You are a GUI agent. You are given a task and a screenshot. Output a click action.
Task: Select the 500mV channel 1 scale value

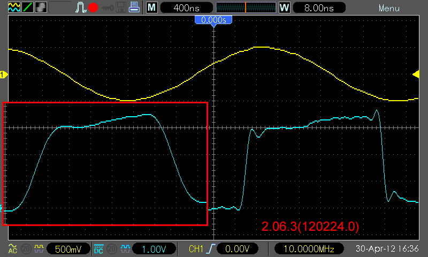68,249
